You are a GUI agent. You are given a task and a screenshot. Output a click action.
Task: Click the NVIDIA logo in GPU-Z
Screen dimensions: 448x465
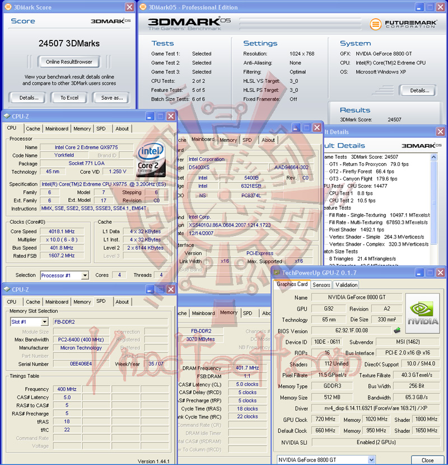pos(423,313)
